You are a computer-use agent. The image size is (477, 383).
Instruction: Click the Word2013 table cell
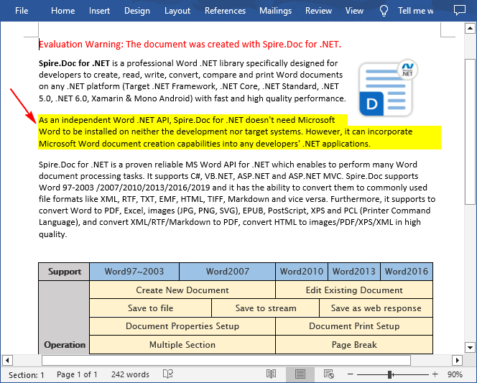point(353,272)
